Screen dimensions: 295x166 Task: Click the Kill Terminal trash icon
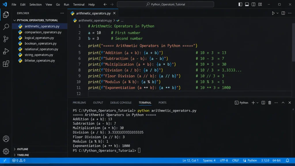tap(270, 103)
